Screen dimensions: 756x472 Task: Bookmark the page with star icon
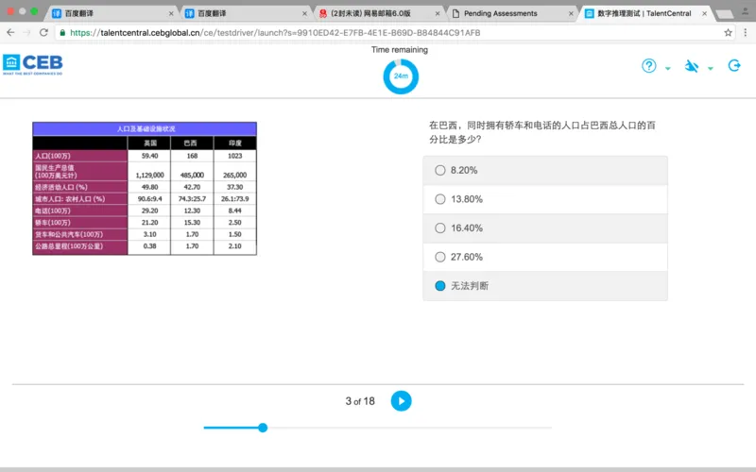point(728,32)
